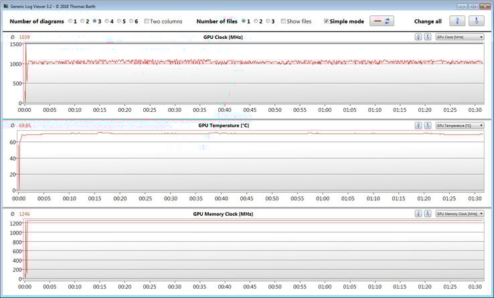
Task: Close the Generic Log Viewer window
Action: point(485,6)
